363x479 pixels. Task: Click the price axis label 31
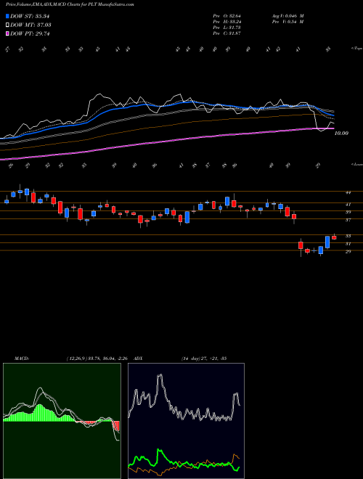point(348,244)
